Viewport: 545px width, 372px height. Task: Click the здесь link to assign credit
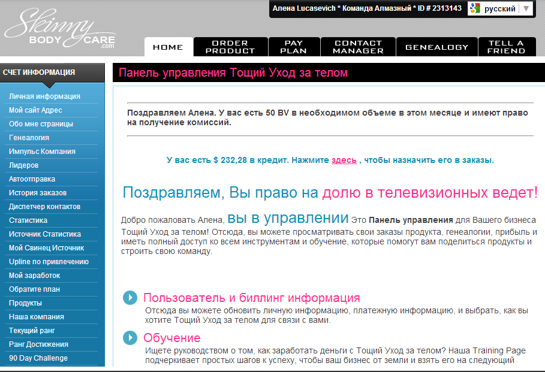pos(344,160)
